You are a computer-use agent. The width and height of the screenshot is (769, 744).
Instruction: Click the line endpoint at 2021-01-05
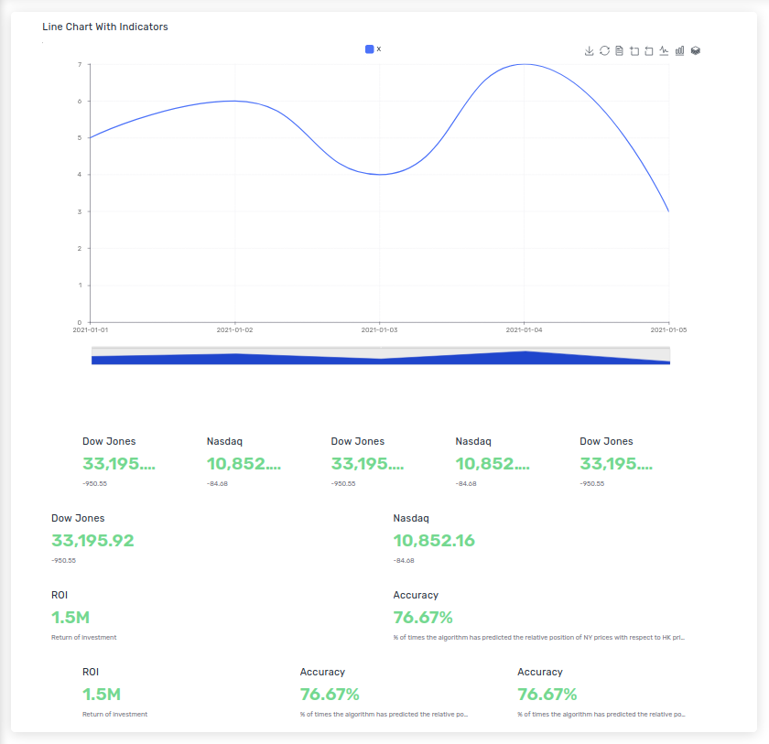tap(669, 211)
